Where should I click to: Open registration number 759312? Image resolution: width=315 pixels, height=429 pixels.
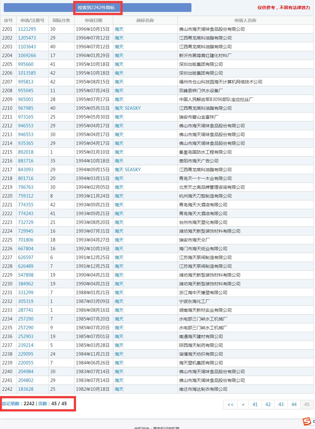pos(26,196)
